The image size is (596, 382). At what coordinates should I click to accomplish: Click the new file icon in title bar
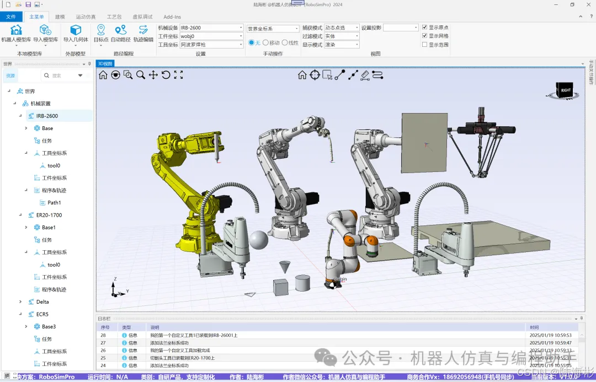click(8, 4)
